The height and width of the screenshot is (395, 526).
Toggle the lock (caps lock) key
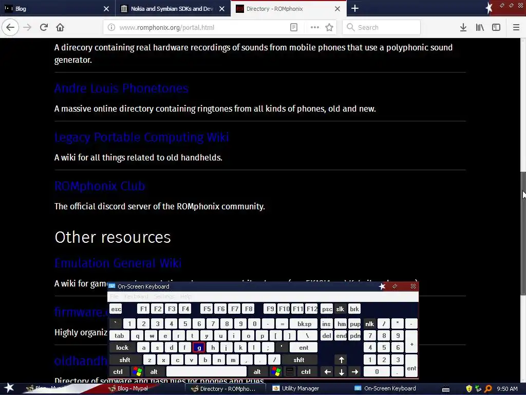(122, 348)
